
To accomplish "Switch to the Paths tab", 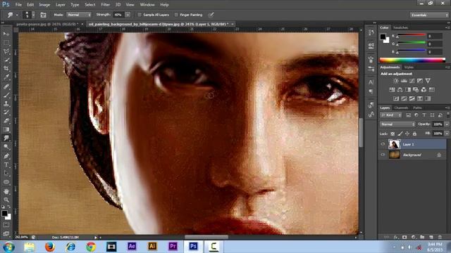I will [417, 108].
